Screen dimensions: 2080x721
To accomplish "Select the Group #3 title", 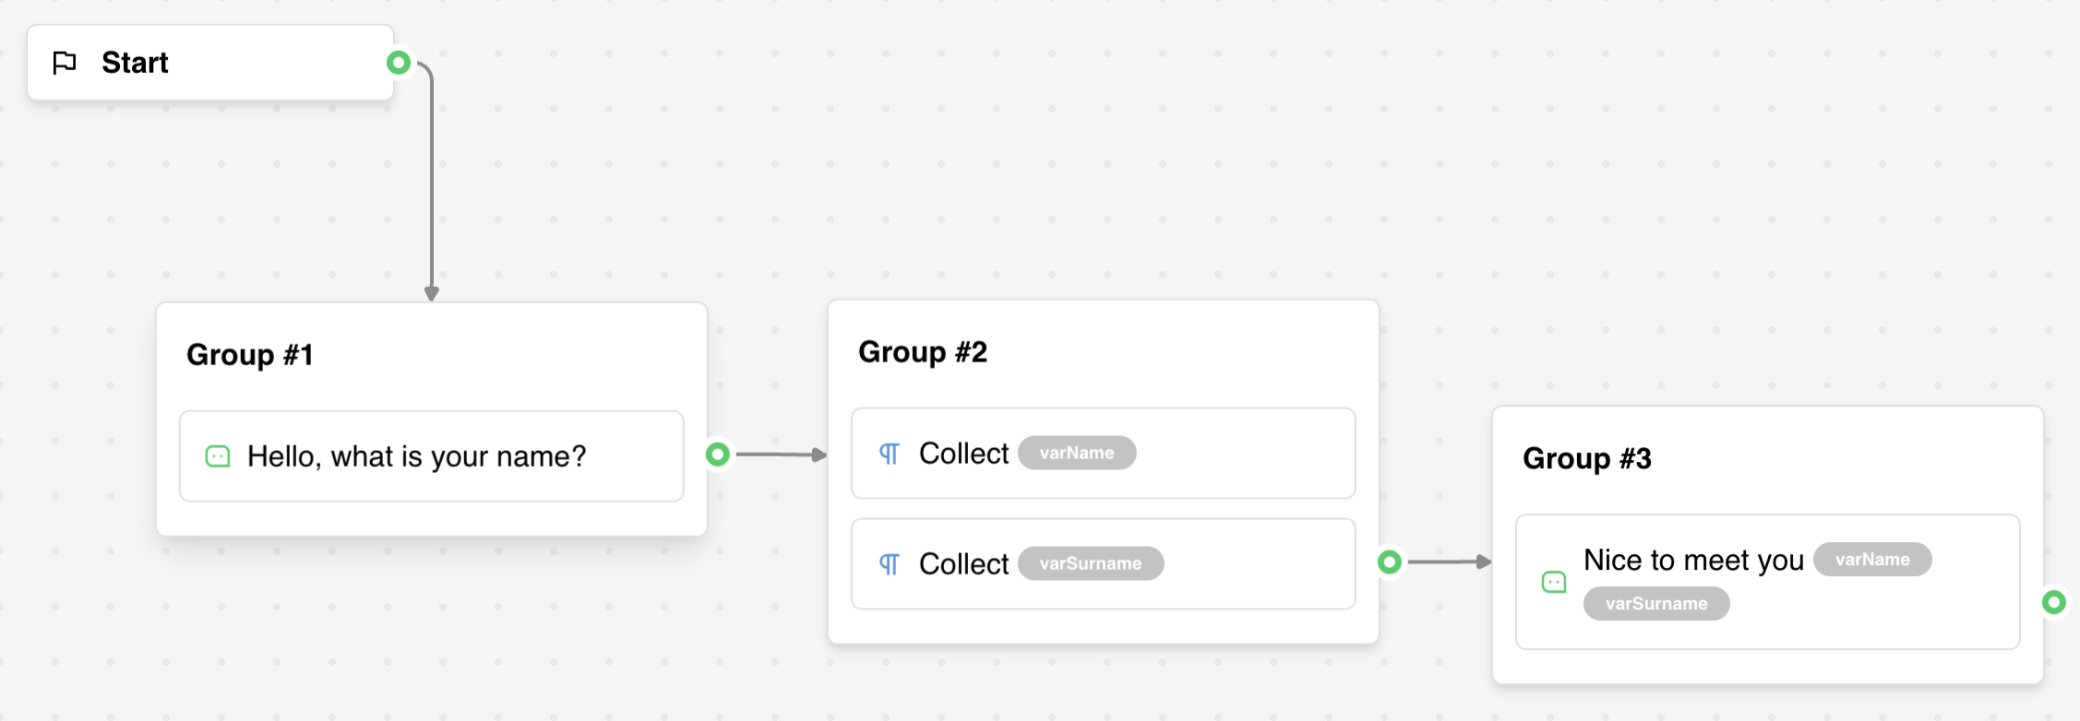I will pyautogui.click(x=1587, y=458).
